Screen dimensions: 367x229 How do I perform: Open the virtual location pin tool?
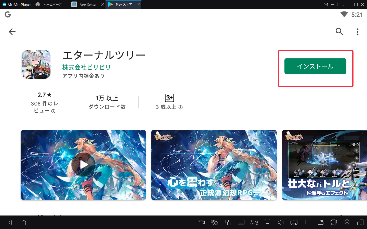347,222
